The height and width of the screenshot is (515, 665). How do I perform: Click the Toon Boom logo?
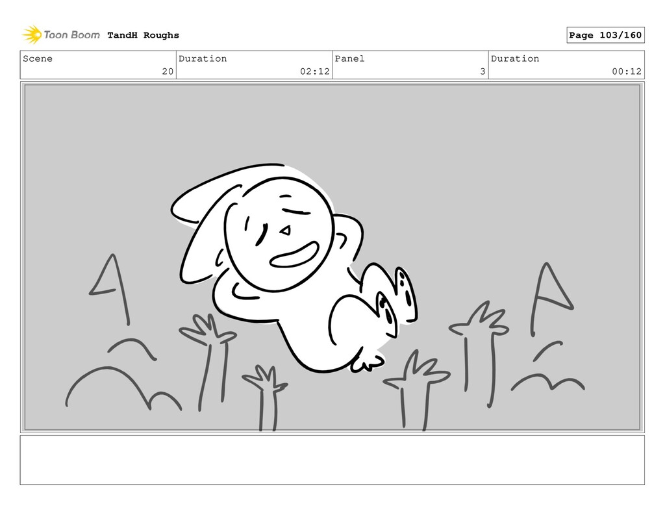click(x=61, y=35)
